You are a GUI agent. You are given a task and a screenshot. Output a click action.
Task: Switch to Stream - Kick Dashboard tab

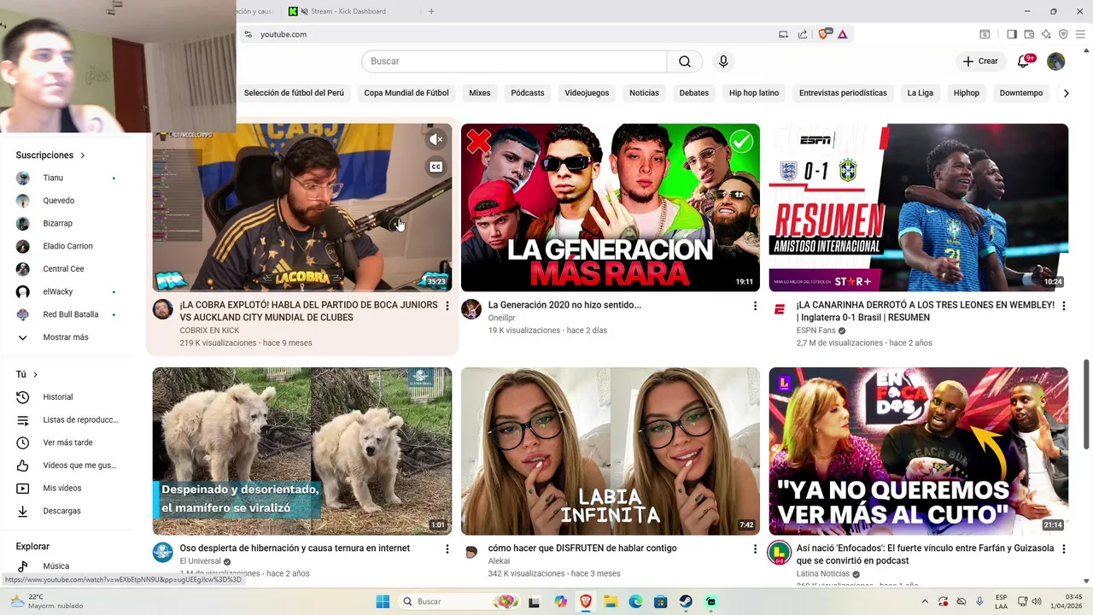point(348,11)
